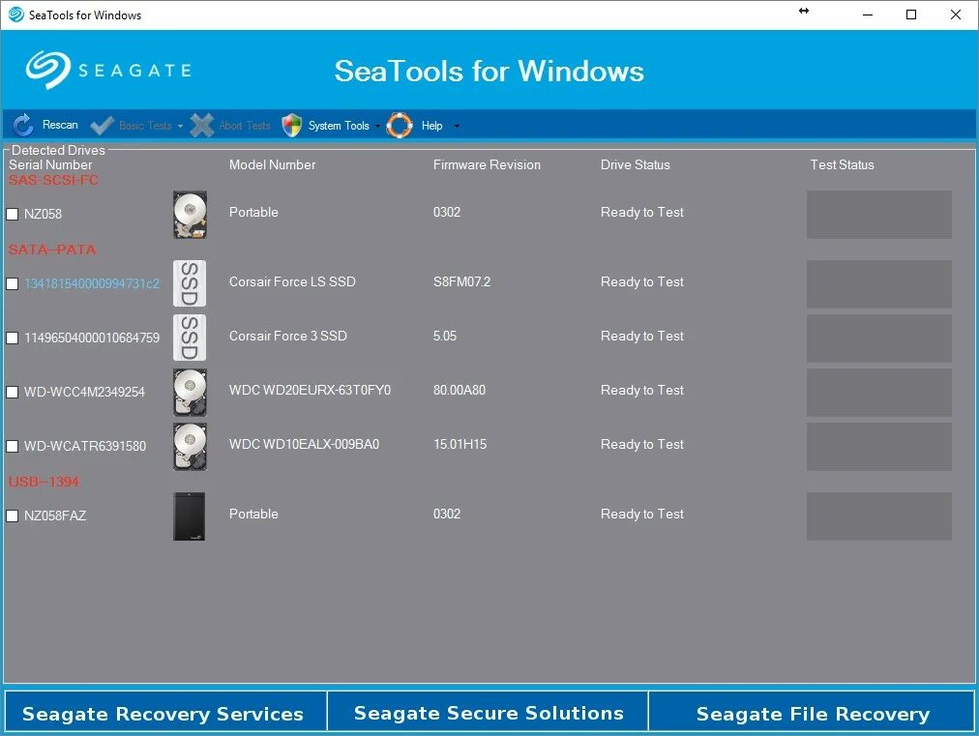Click model name WDC WD20EURX-63T0FY0
This screenshot has height=736, width=979.
pos(310,390)
